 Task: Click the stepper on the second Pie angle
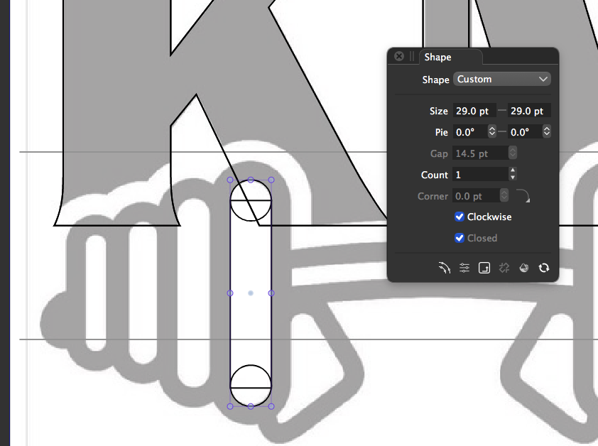(547, 132)
